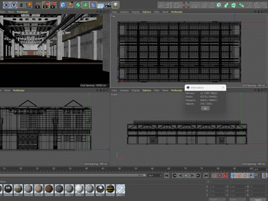Toggle Scale keyframe recording
268x201 pixels.
pyautogui.click(x=240, y=175)
